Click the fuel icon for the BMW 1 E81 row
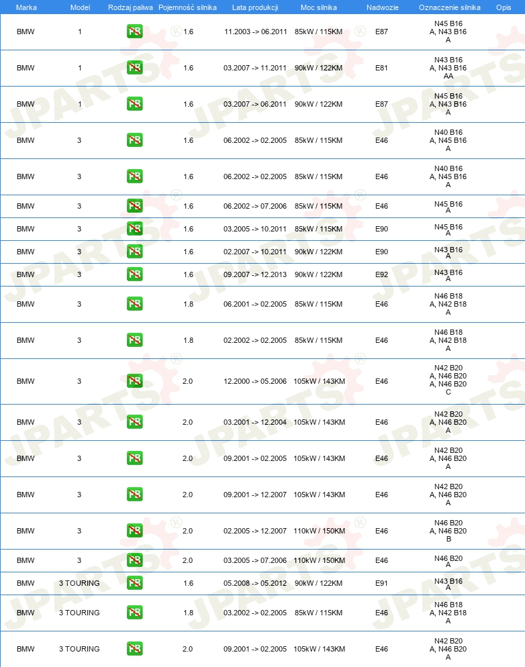 tap(134, 68)
